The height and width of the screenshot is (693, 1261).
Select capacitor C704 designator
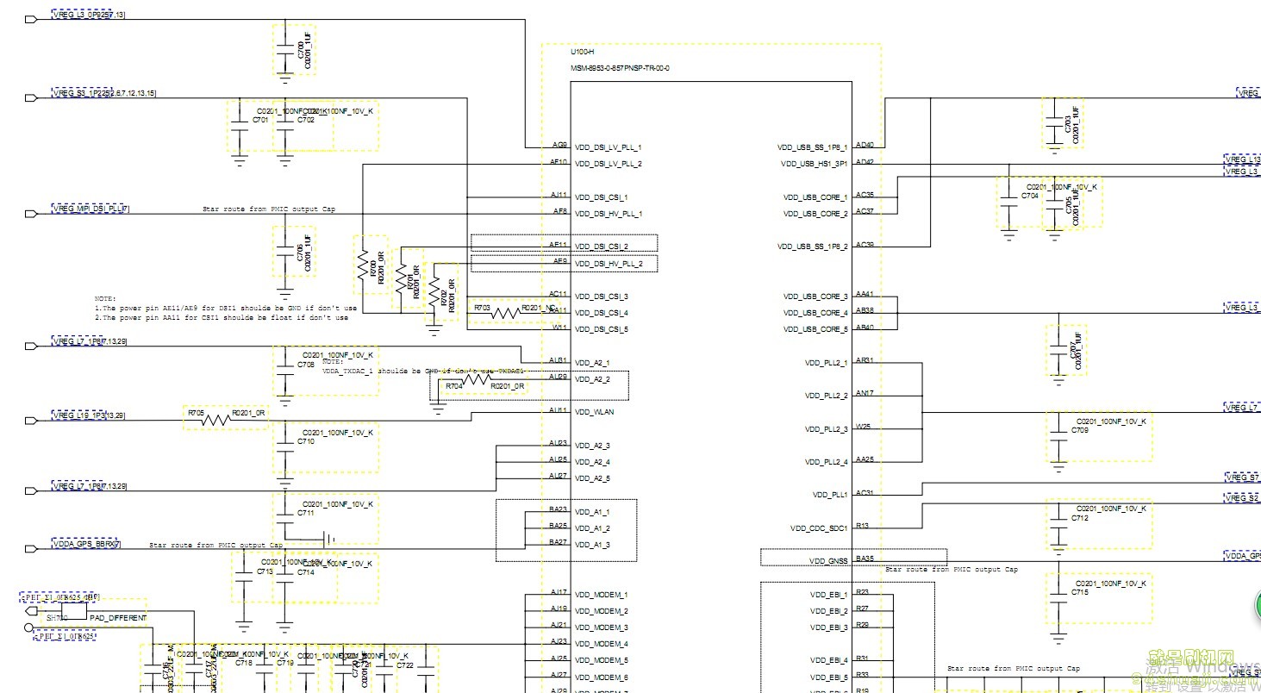1030,197
